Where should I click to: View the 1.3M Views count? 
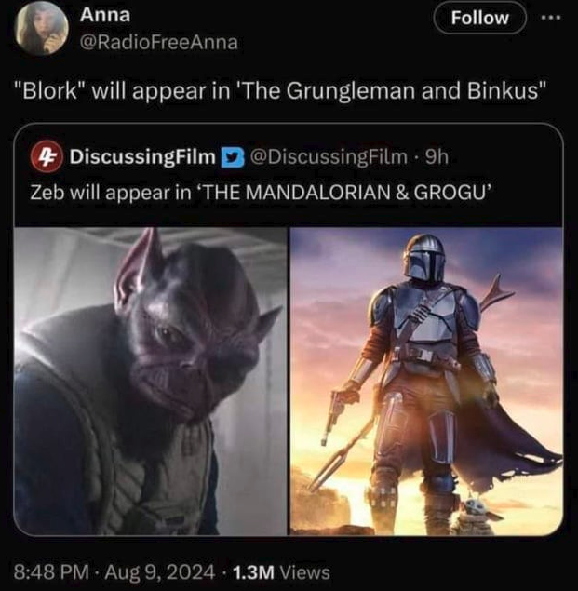(282, 572)
